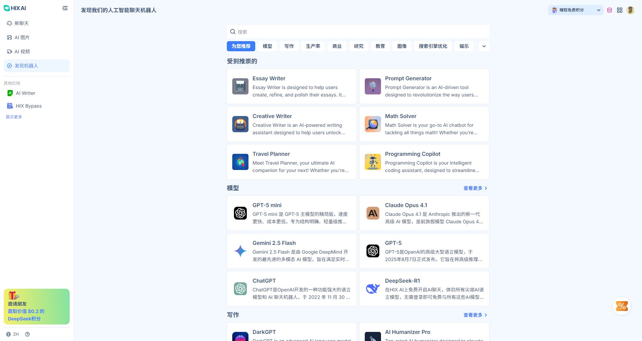Viewport: 642px width, 341px height.
Task: Click the orange discount coupon floating button
Action: pos(622,306)
